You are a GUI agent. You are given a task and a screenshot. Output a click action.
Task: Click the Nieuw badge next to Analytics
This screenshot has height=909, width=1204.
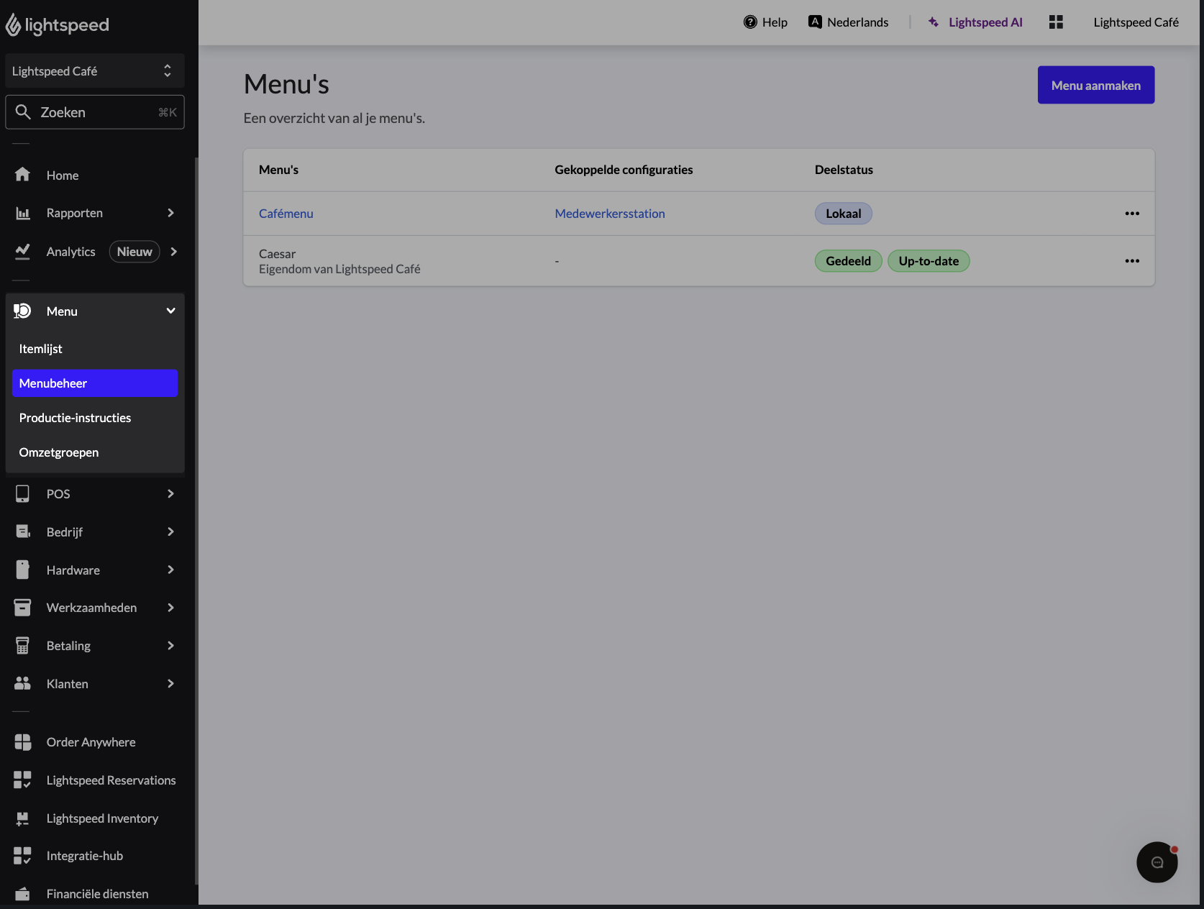tap(134, 252)
